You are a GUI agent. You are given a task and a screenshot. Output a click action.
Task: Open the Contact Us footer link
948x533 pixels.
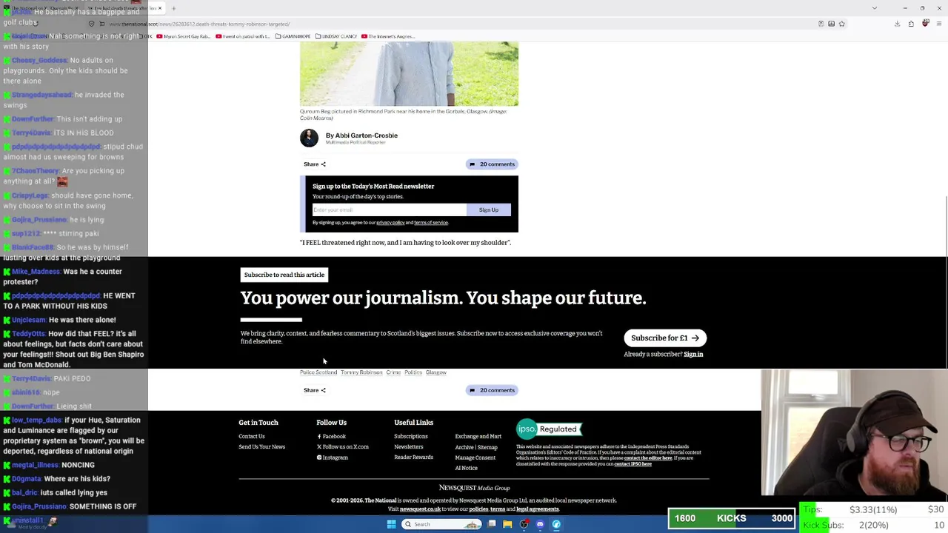pos(252,437)
